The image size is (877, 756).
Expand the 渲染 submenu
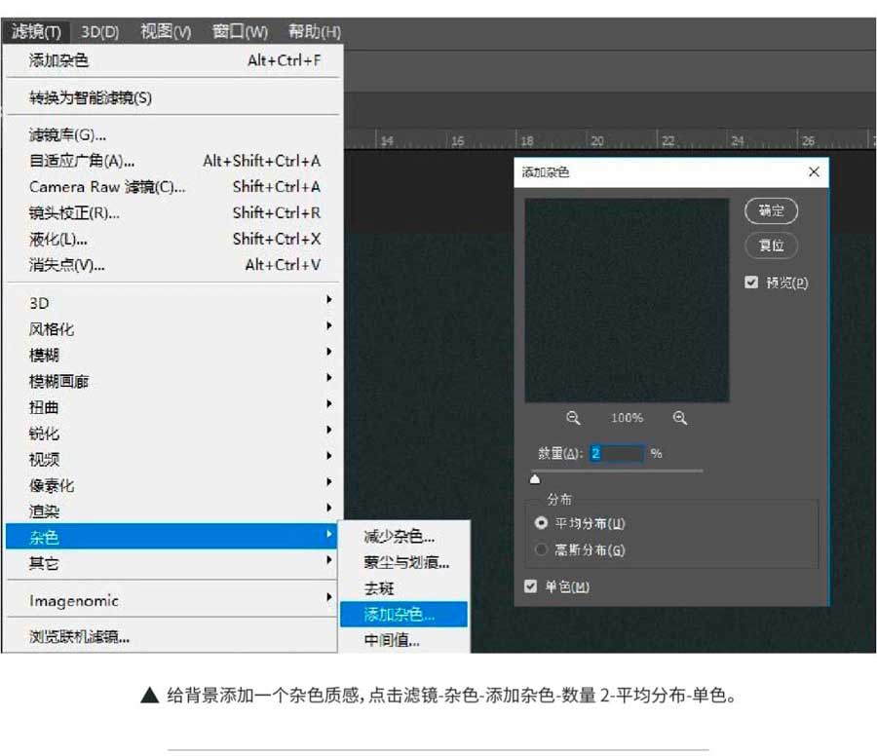coord(172,510)
